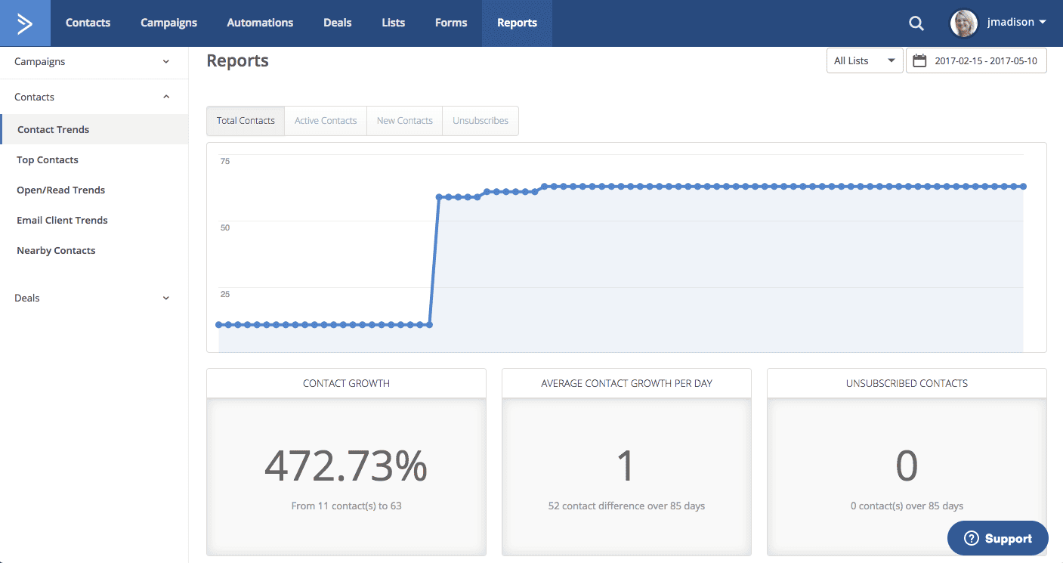Navigate to Forms in the top menu

pyautogui.click(x=450, y=23)
